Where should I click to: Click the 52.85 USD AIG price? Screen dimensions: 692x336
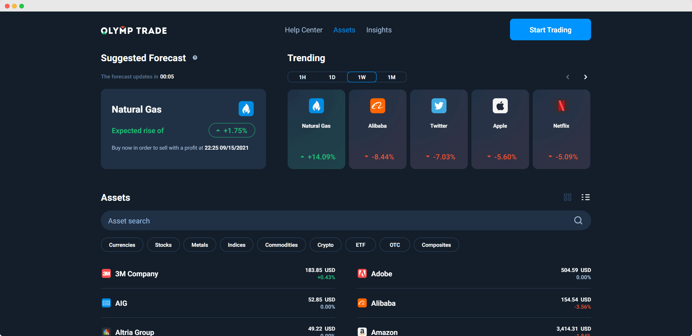click(321, 299)
